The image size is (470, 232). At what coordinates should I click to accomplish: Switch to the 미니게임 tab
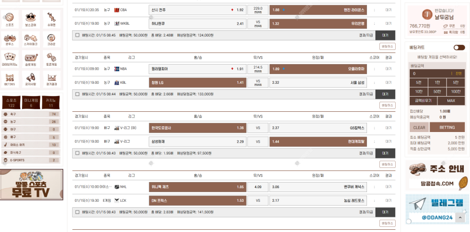pyautogui.click(x=30, y=103)
